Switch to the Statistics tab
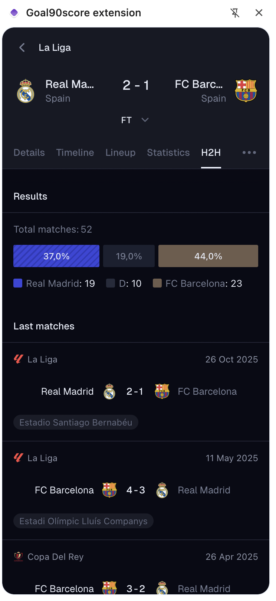Screen dimensions: 276x601 [168, 152]
